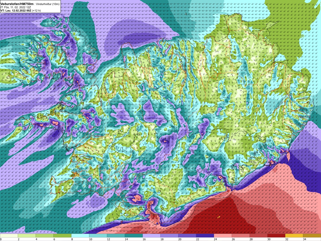Screen dimensions: 321x241
Task: Click the '12' scale label
Action: tap(108, 239)
